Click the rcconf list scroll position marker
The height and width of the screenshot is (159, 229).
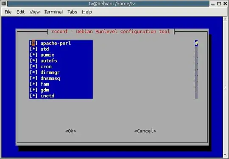[196, 43]
